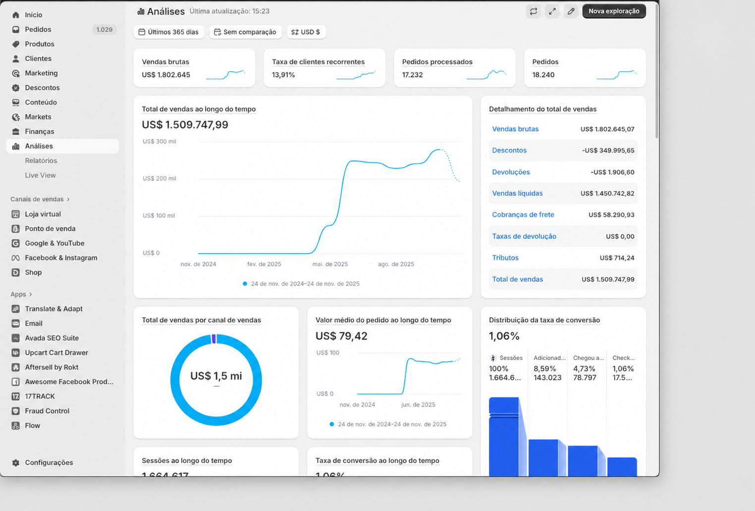Click the Flow app icon
Image resolution: width=755 pixels, height=511 pixels.
click(x=16, y=425)
